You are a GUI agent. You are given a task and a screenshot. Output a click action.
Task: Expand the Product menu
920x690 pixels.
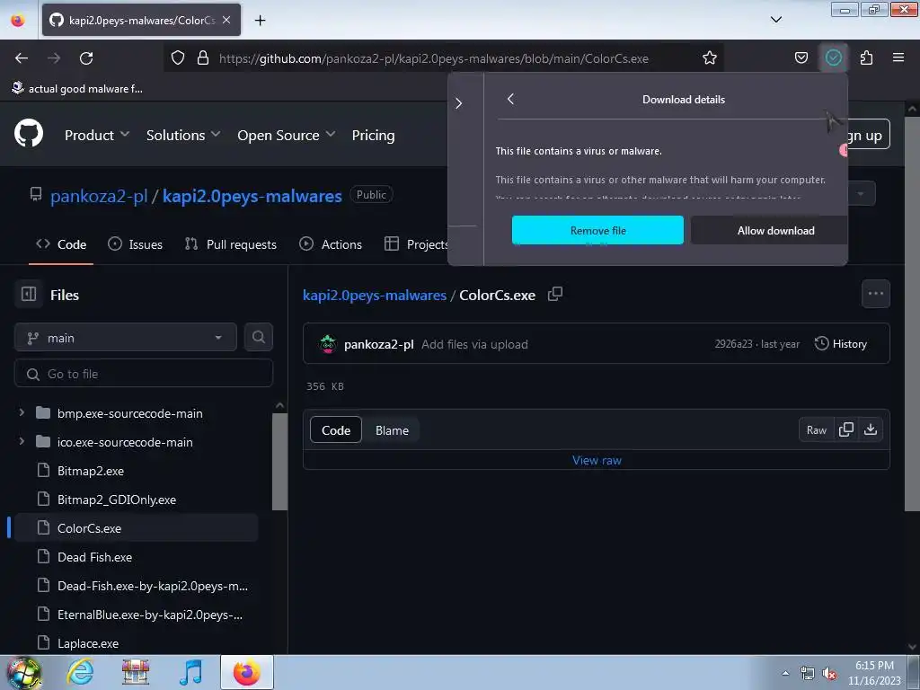(x=97, y=135)
